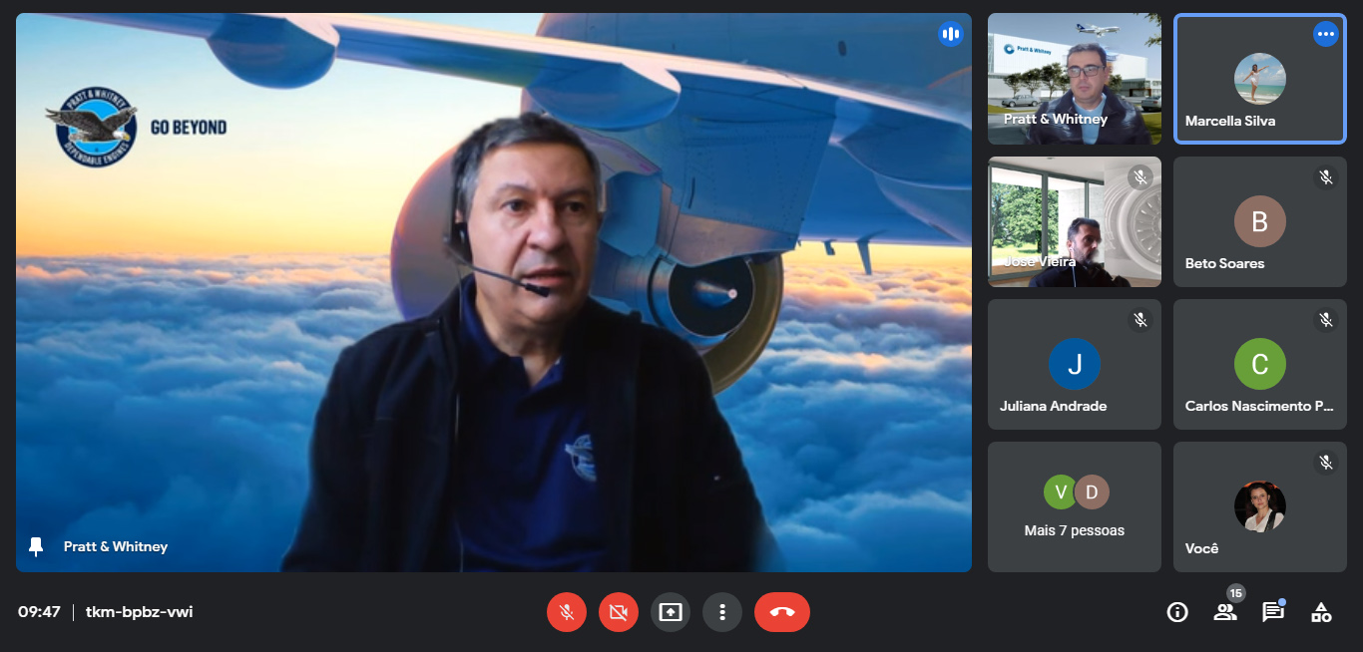
Task: Select the Jose Vieira video thumbnail
Action: pyautogui.click(x=1075, y=221)
